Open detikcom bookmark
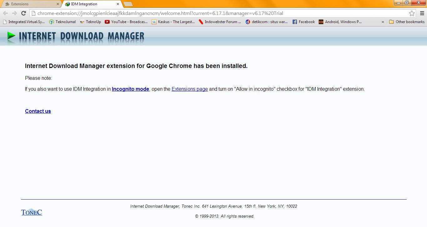Screen dimensions: 427x227 267,22
